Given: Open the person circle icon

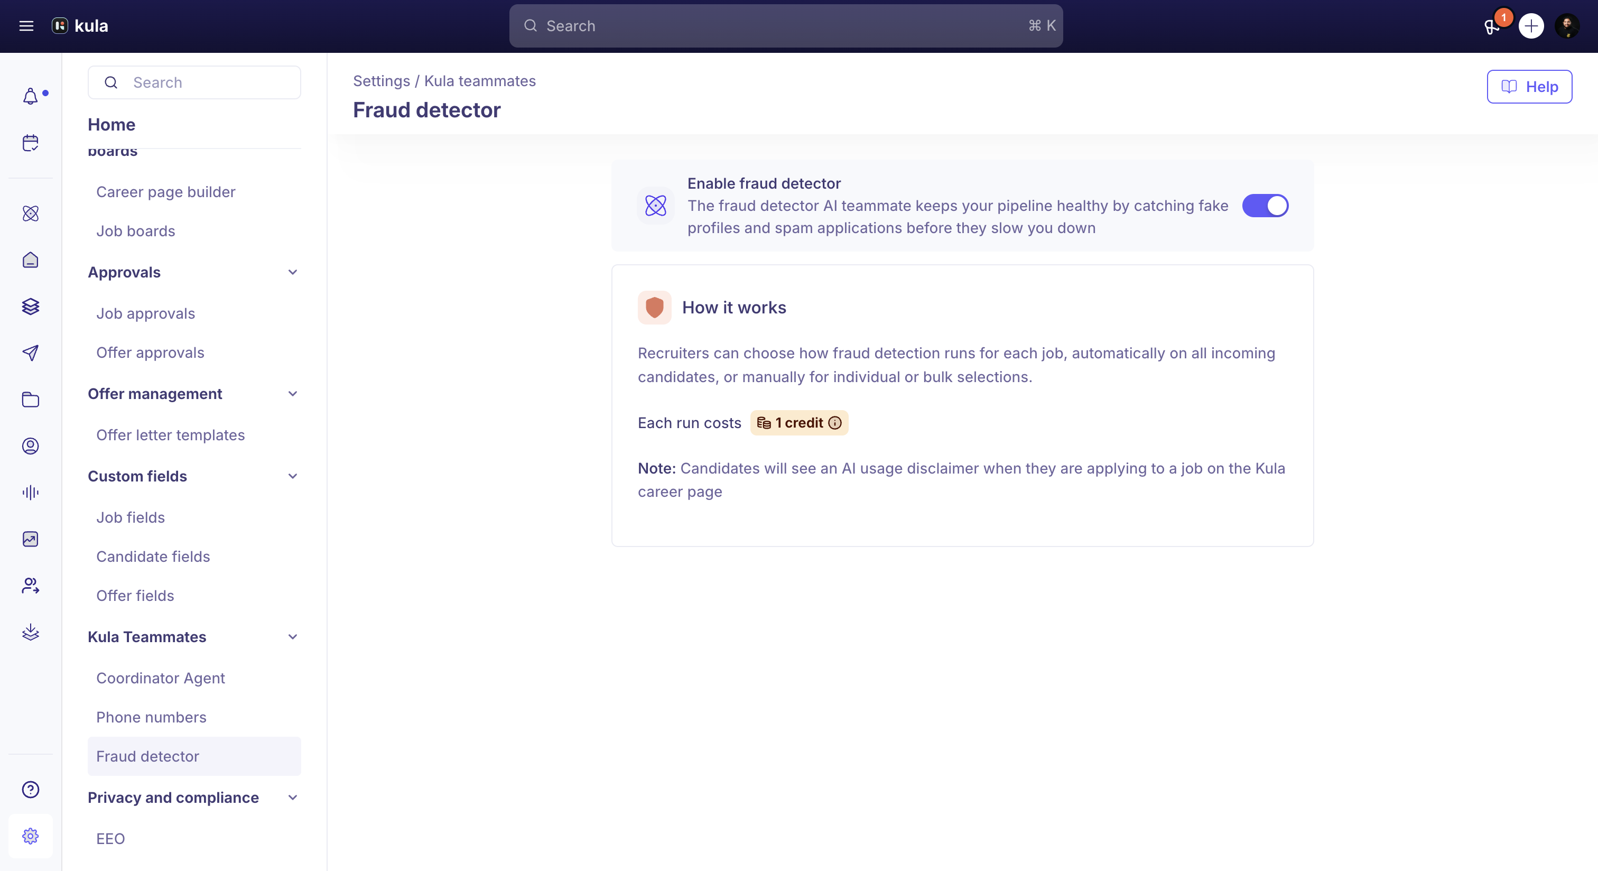Looking at the screenshot, I should pos(31,446).
